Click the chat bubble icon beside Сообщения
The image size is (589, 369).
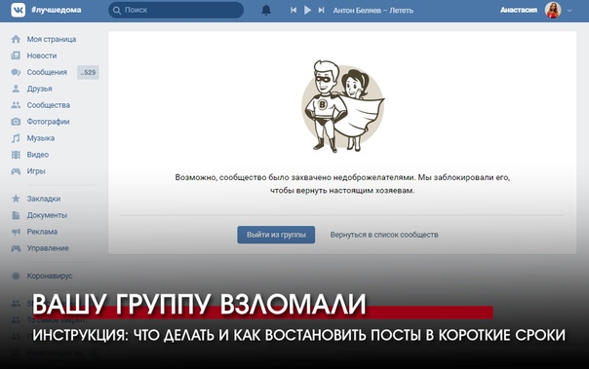tap(16, 72)
